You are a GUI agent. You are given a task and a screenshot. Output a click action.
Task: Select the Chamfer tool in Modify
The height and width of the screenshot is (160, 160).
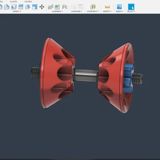click(x=6, y=7)
